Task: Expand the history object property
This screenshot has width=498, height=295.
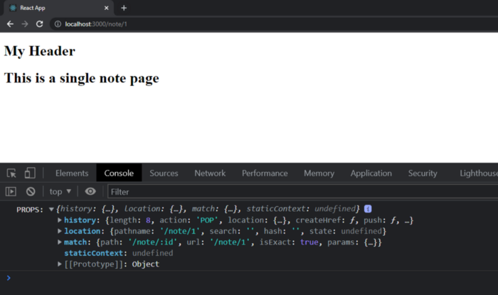Action: 60,220
